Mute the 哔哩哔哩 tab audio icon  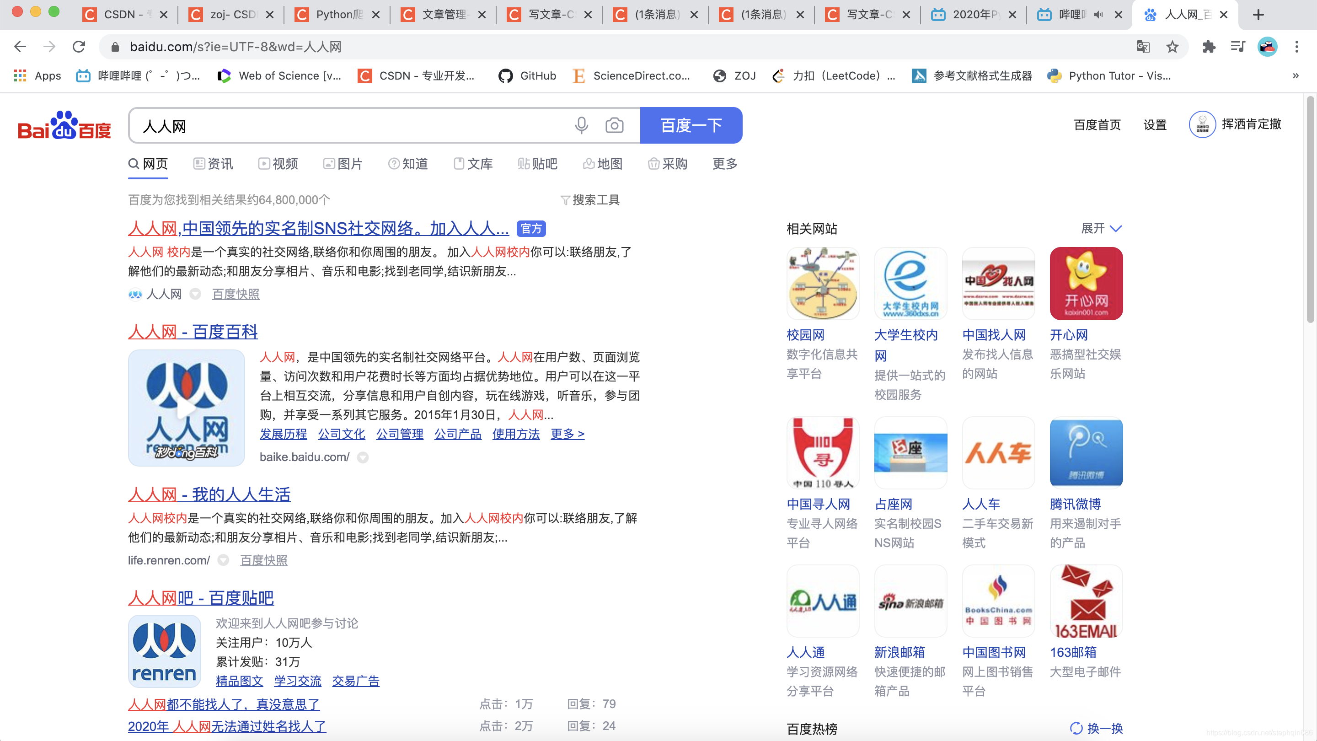click(1097, 15)
